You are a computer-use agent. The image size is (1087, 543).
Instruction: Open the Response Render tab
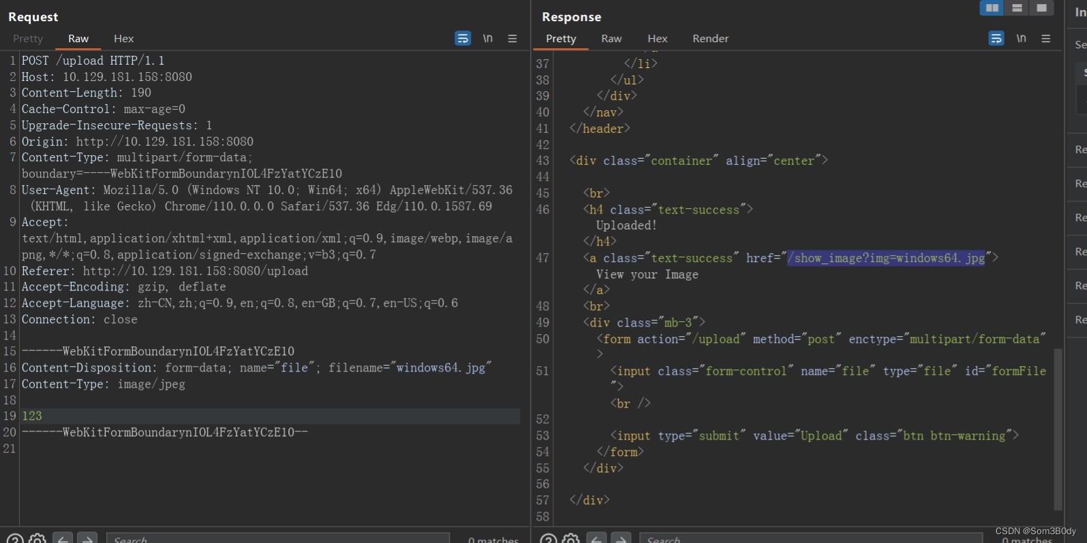pyautogui.click(x=711, y=39)
